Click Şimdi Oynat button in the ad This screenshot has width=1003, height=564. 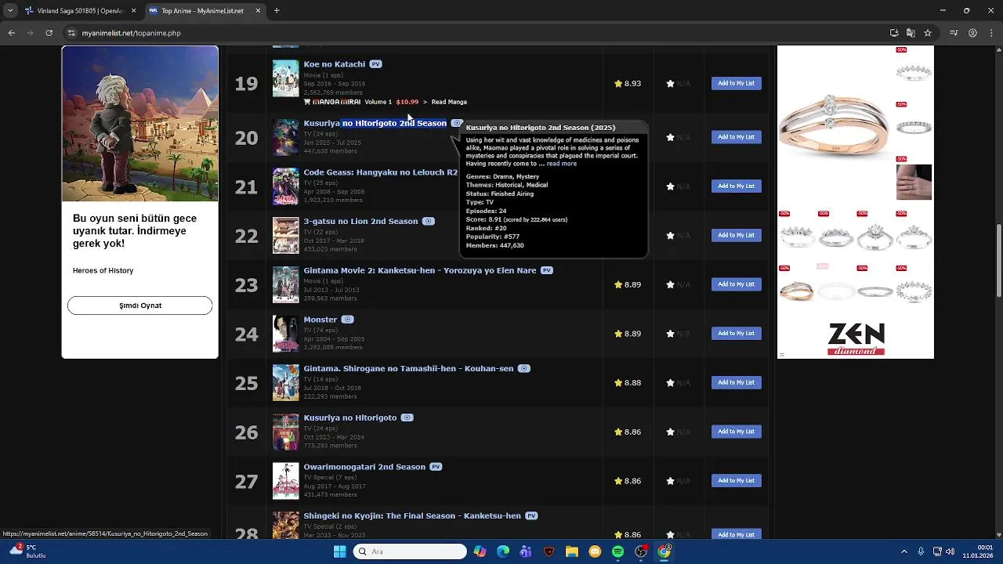click(140, 305)
